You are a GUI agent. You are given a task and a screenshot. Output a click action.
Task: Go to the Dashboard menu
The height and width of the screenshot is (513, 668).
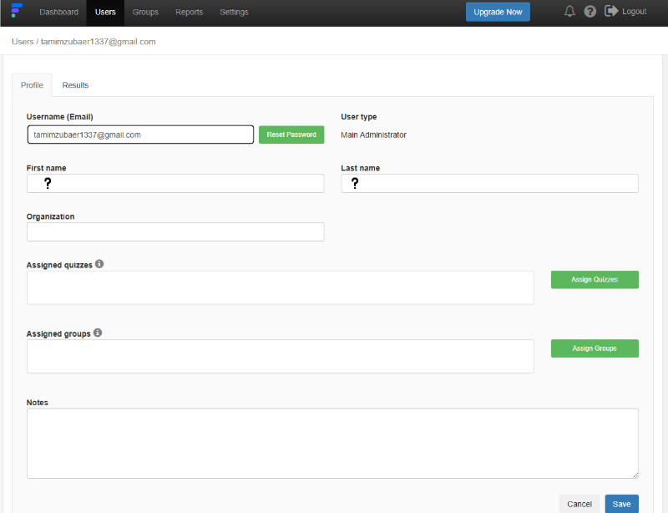coord(58,12)
